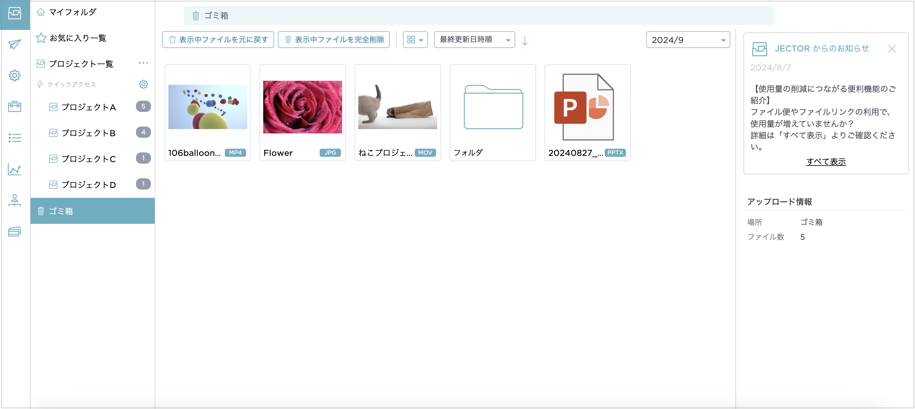Click the home icon next to マイフォルダ
This screenshot has width=915, height=409.
[x=41, y=12]
